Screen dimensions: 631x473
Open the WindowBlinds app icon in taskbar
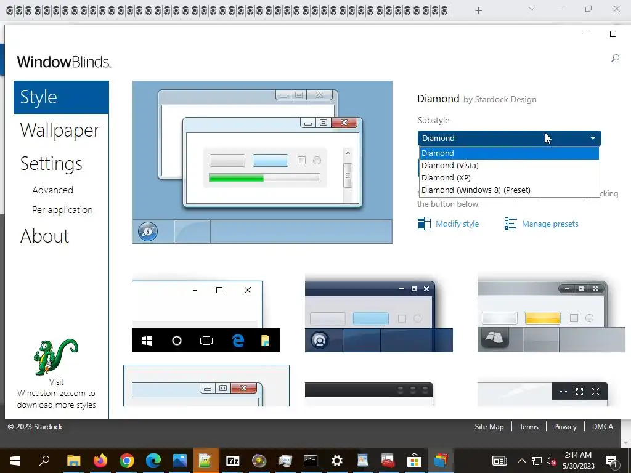click(441, 461)
